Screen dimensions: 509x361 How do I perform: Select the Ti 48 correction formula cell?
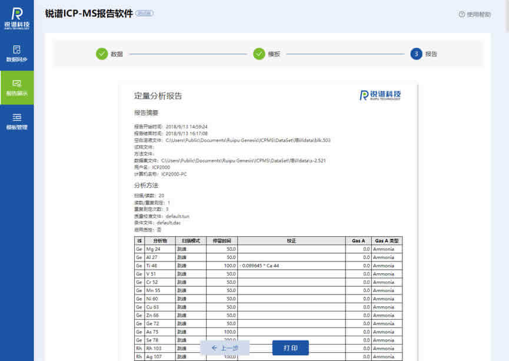pyautogui.click(x=291, y=266)
